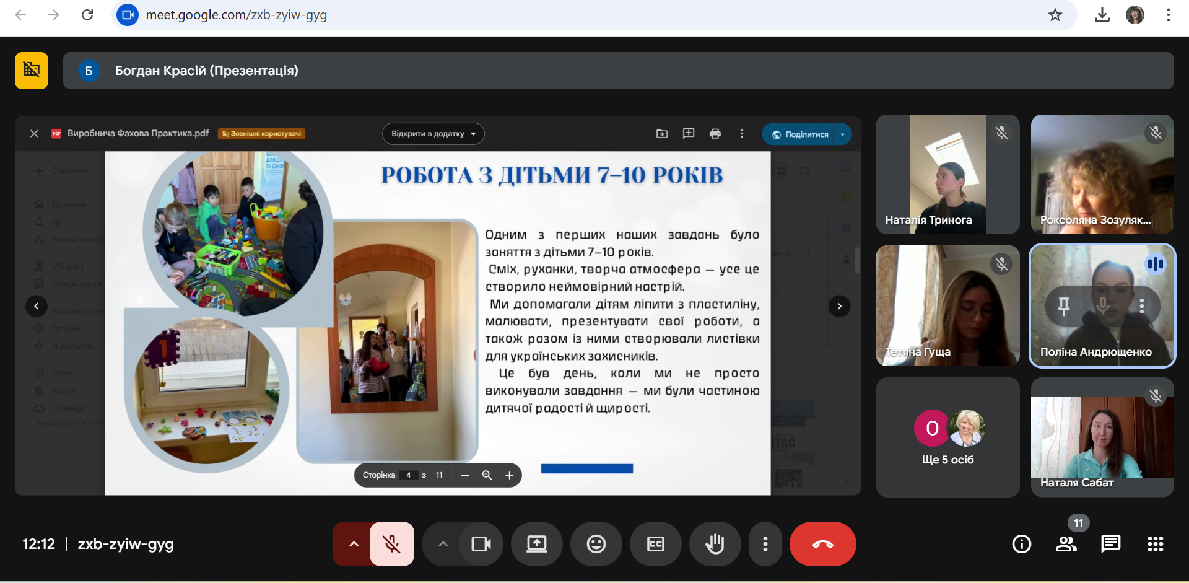Go to next page of the presentation
The image size is (1189, 583).
(x=839, y=306)
